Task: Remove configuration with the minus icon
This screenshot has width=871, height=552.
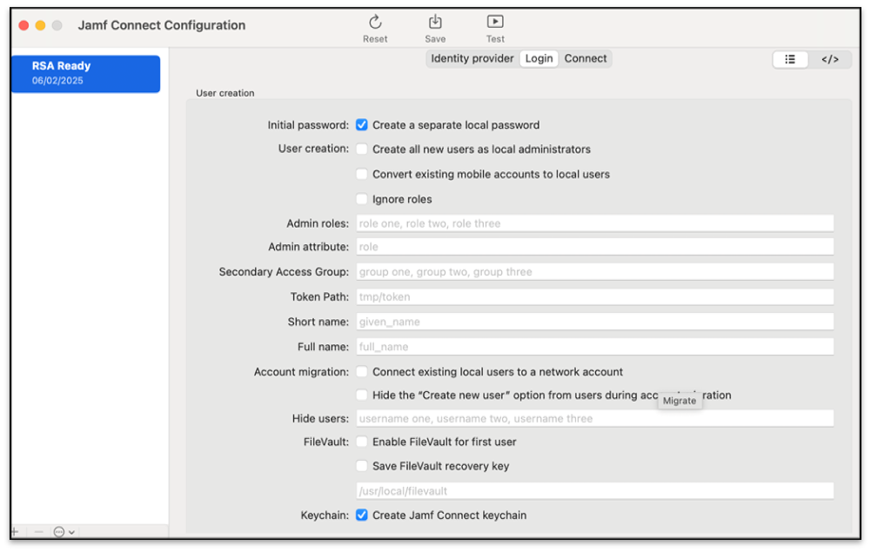Action: (38, 531)
